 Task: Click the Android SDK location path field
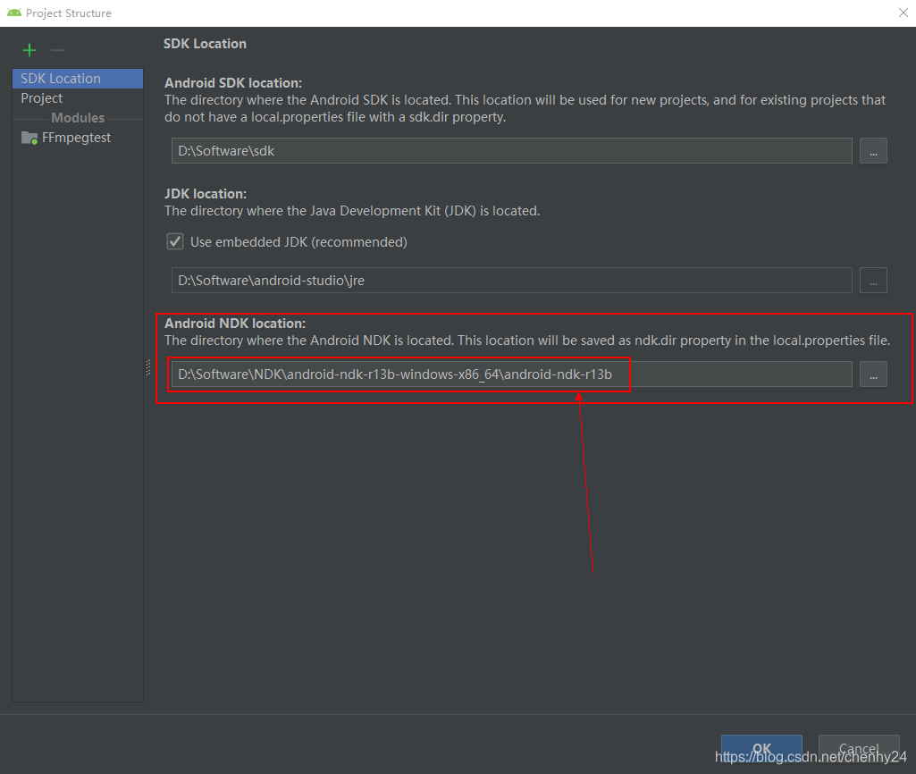(x=512, y=151)
